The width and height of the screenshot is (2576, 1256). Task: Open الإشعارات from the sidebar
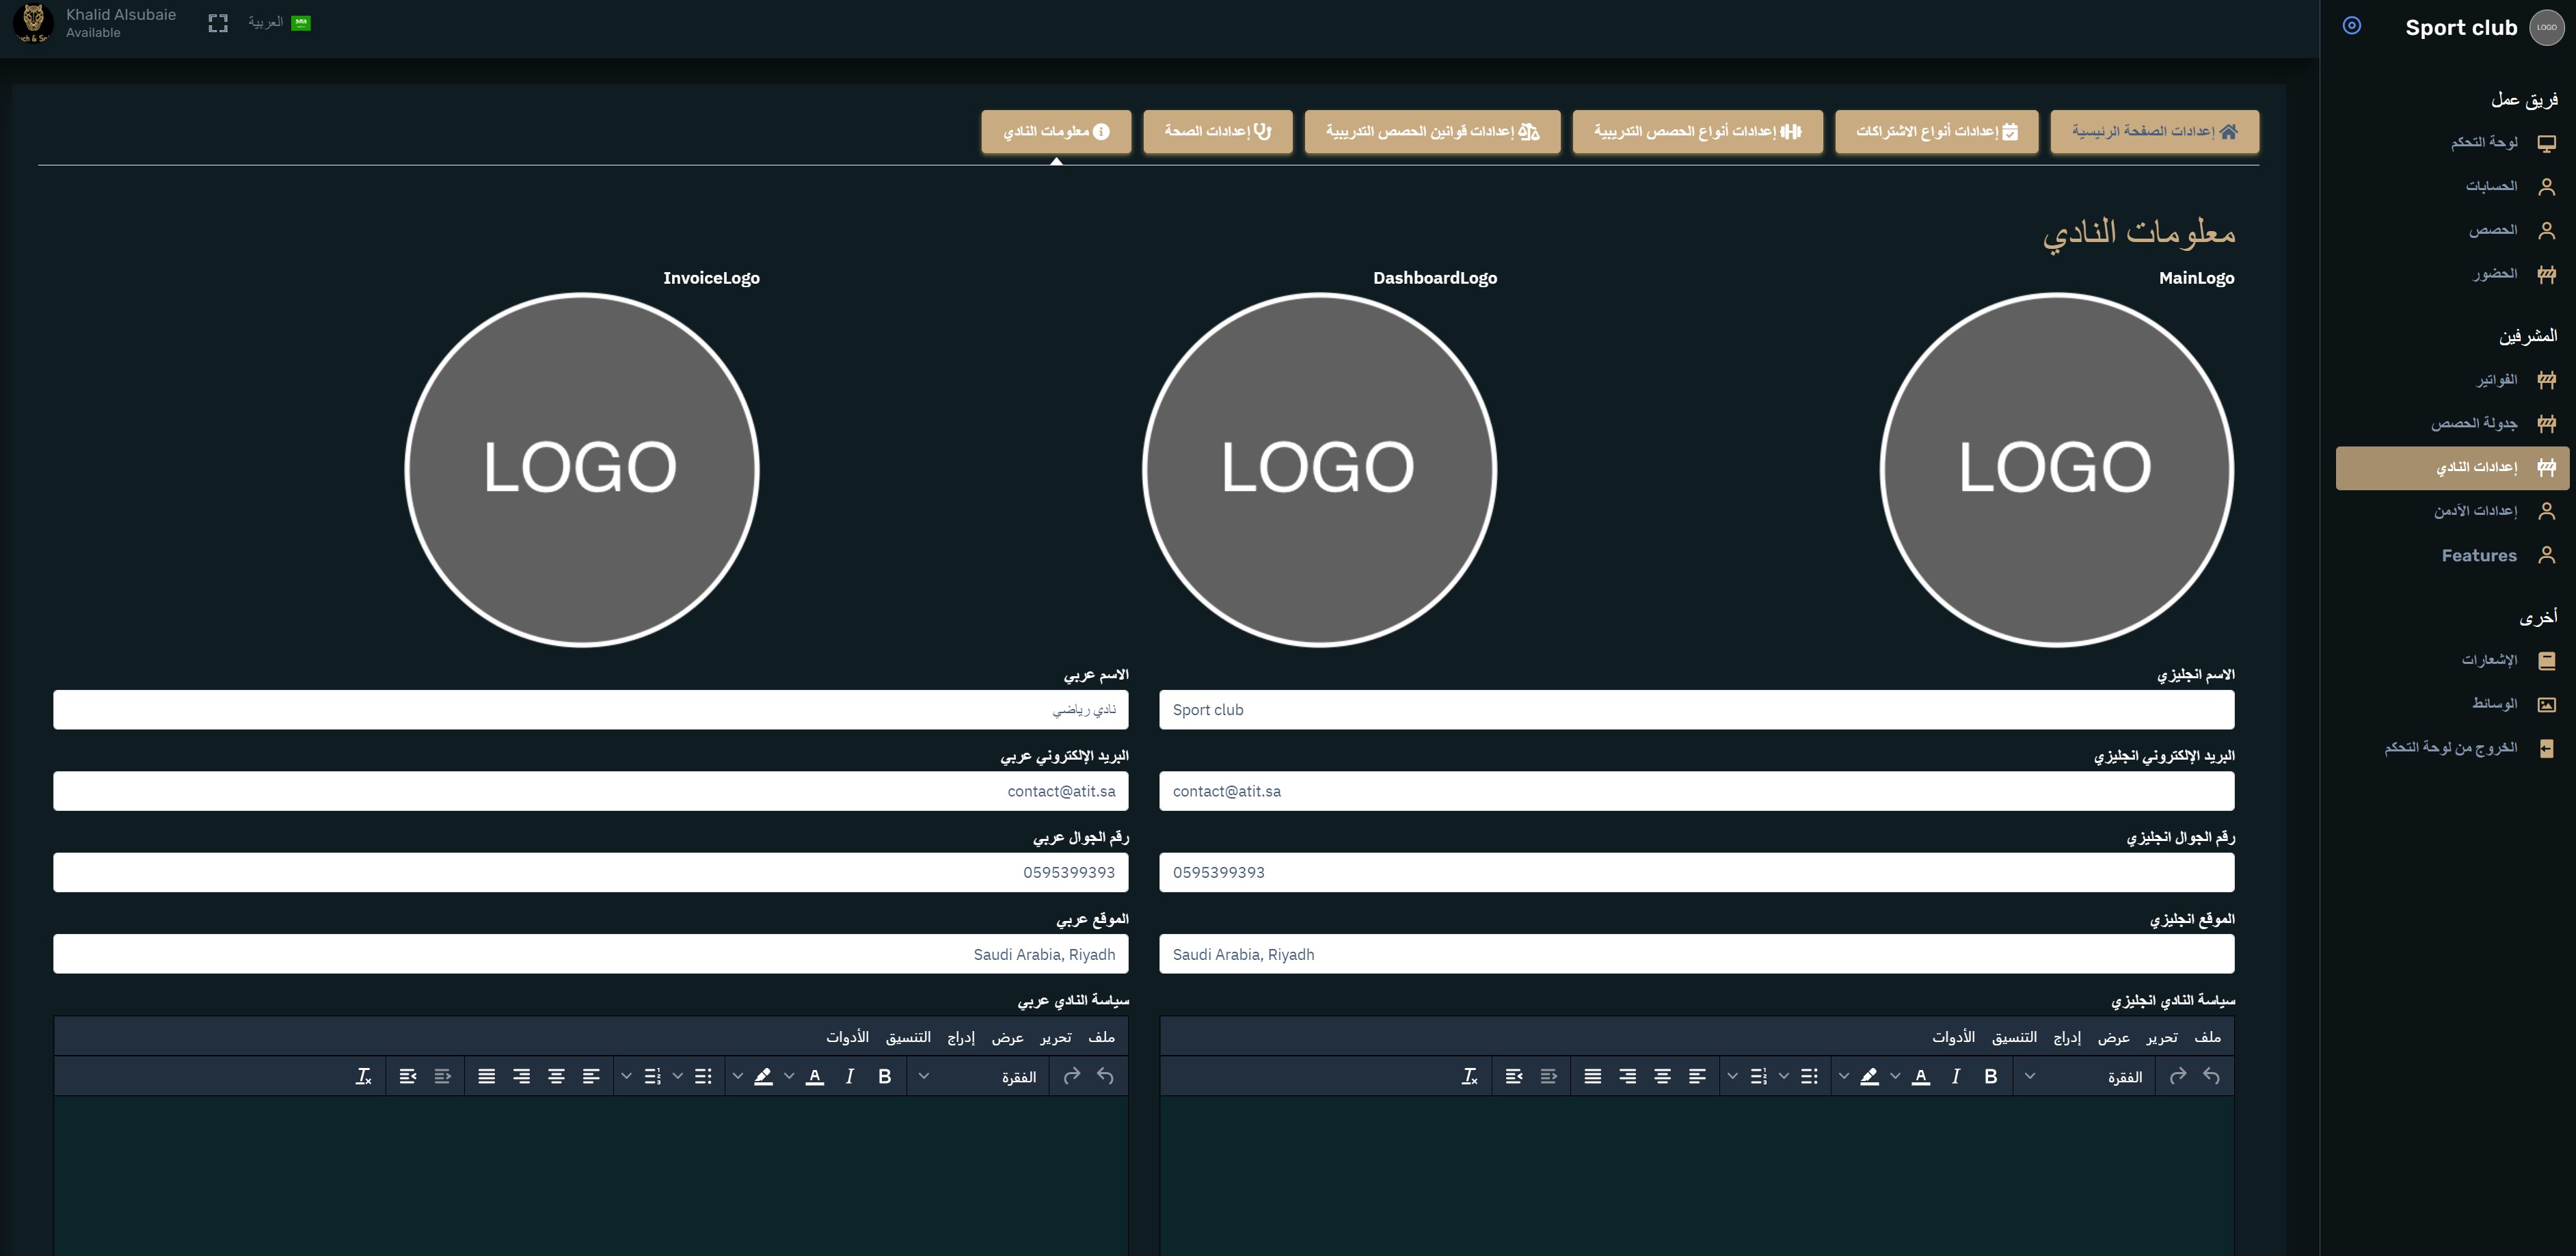coord(2489,660)
